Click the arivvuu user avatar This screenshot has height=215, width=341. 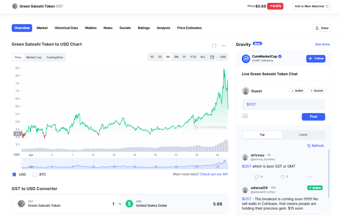(245, 157)
